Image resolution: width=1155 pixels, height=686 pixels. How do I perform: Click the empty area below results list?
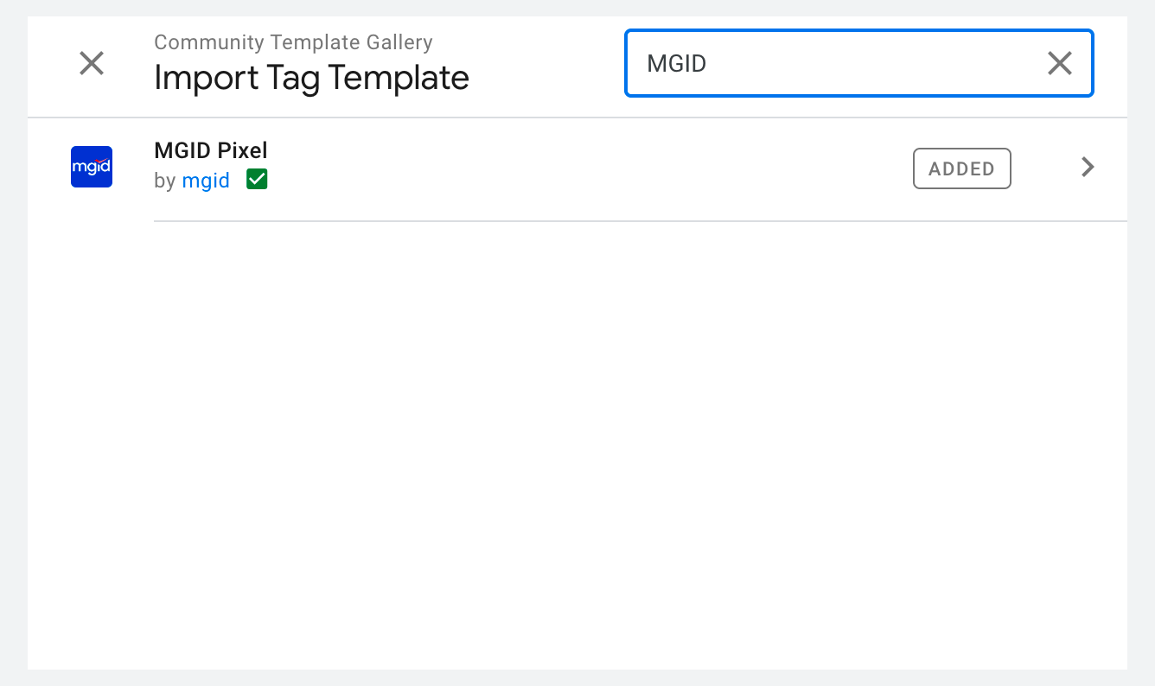577,445
